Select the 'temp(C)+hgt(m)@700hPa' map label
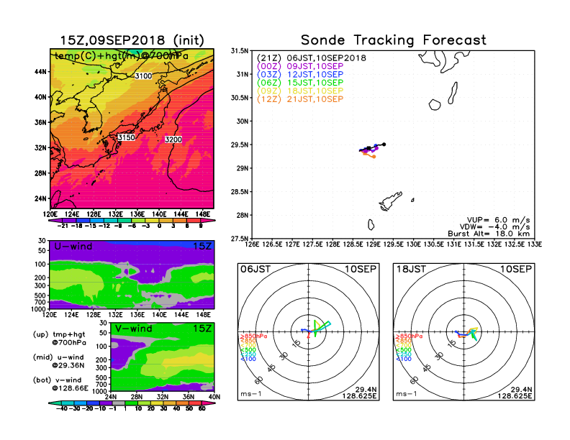Screen dimensions: 570x440 [121, 56]
